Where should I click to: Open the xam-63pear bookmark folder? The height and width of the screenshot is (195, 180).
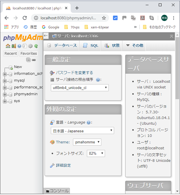coord(97,27)
